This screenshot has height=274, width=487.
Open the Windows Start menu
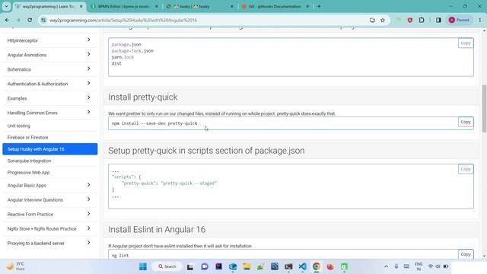point(143,266)
